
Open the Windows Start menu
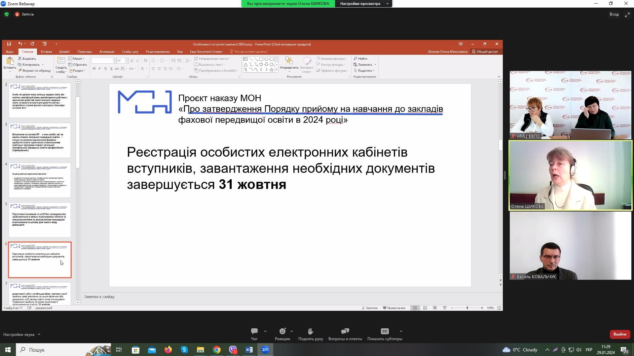(8, 350)
